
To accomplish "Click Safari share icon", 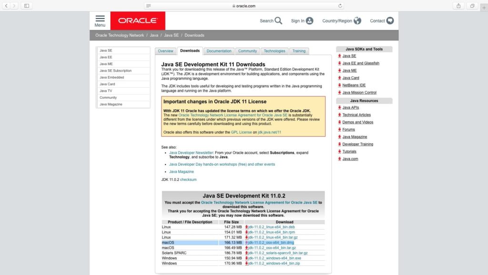I will 458,6.
